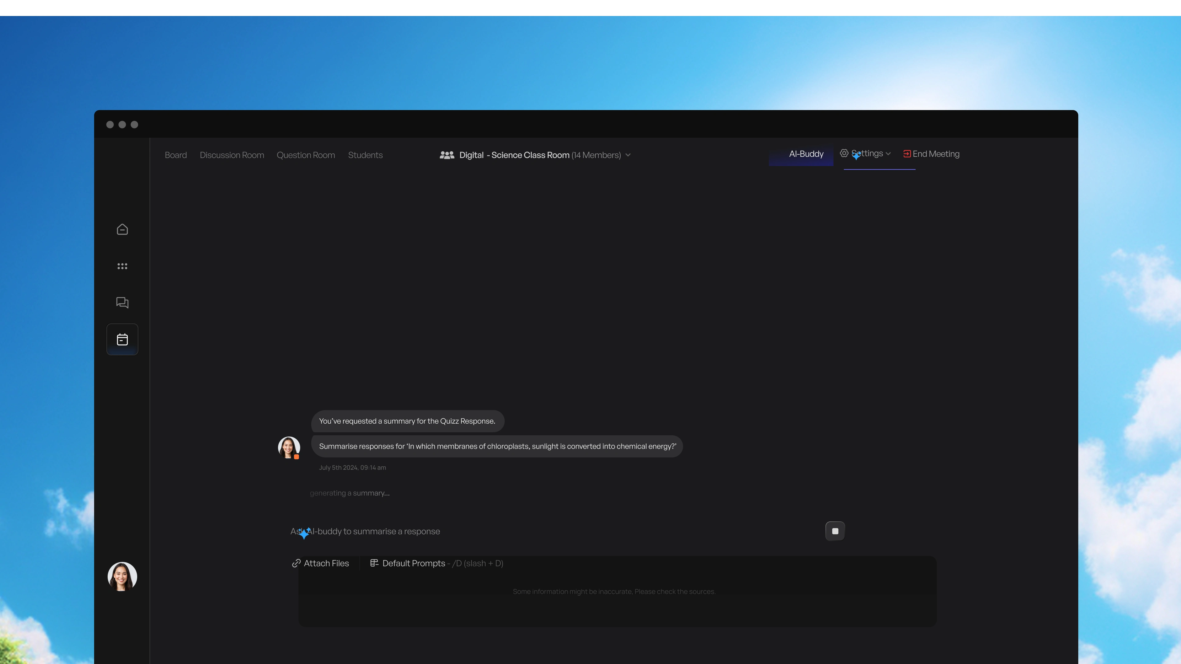Click the paperclip Attach Files icon
The width and height of the screenshot is (1181, 664).
pos(296,563)
